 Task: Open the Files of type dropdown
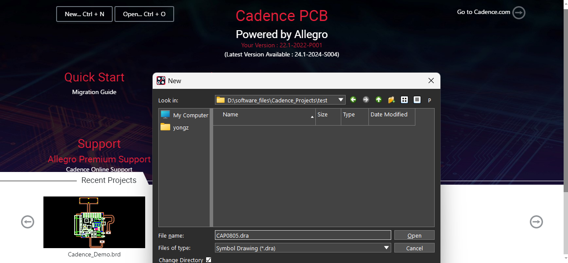[386, 248]
